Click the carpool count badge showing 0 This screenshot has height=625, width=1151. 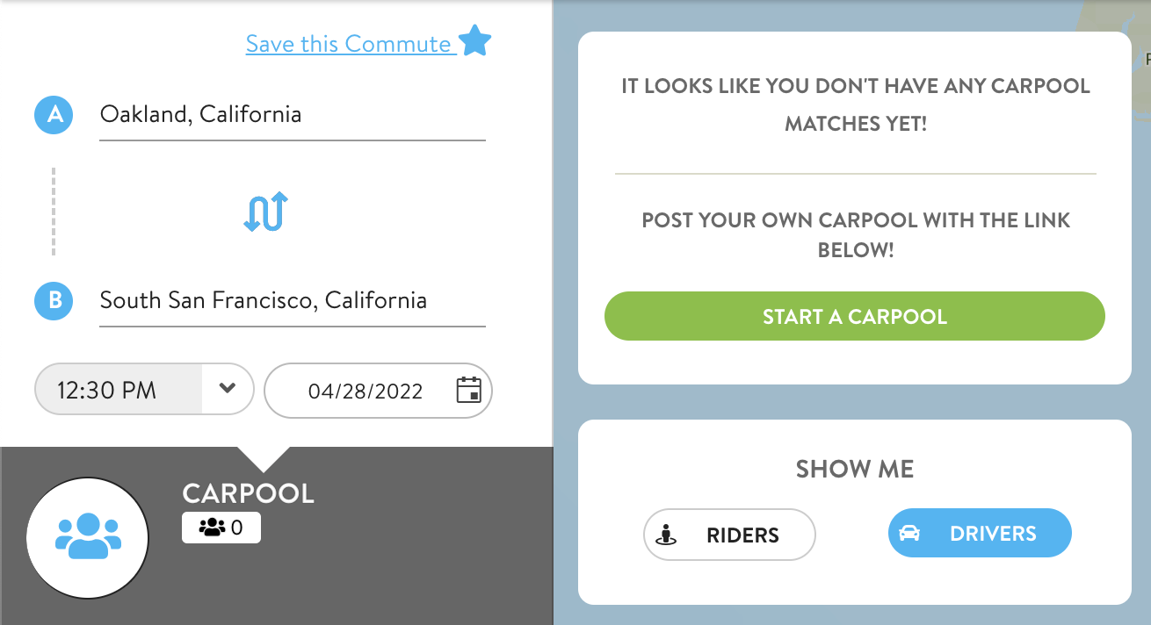point(221,528)
